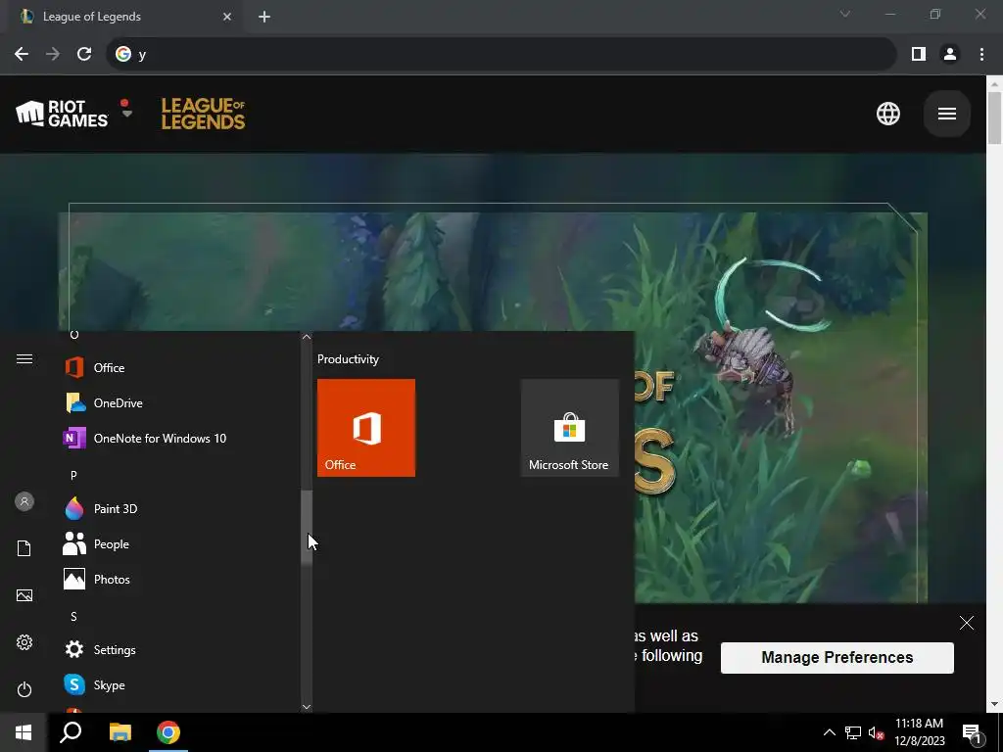This screenshot has width=1003, height=752.
Task: Open taskbar Search magnifier
Action: click(71, 732)
